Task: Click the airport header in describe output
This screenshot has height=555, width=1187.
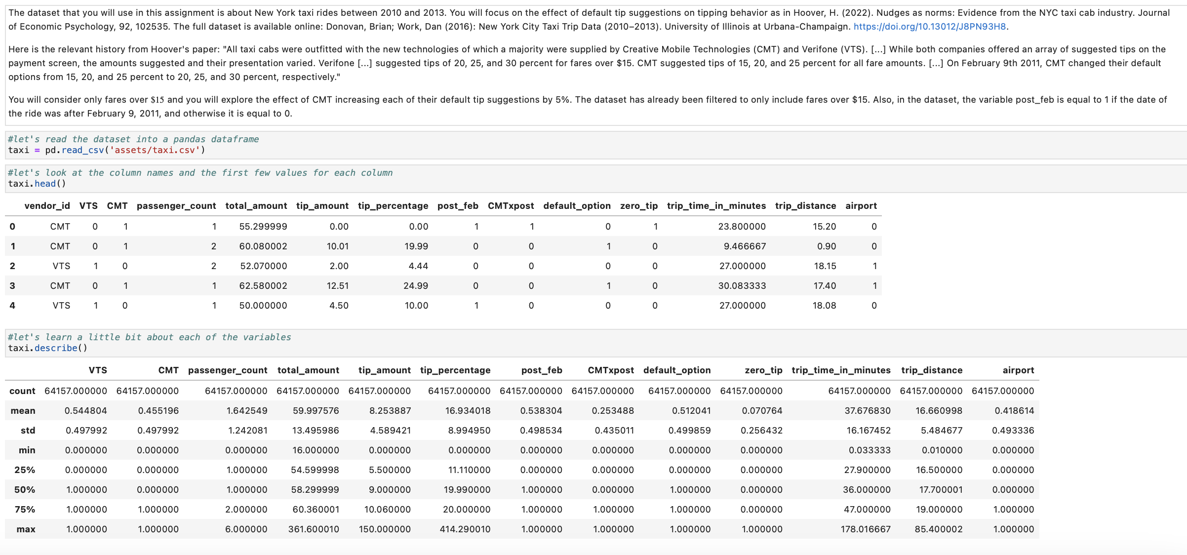Action: click(1019, 370)
